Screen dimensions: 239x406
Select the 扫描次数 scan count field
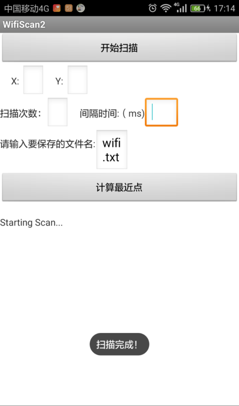pos(58,112)
